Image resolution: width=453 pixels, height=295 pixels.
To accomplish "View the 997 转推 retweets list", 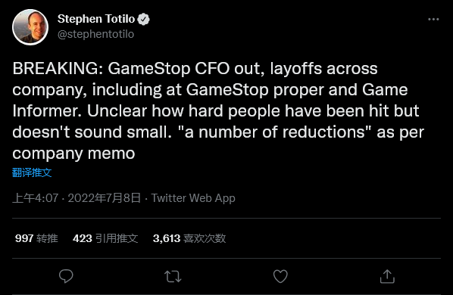I will click(x=36, y=238).
